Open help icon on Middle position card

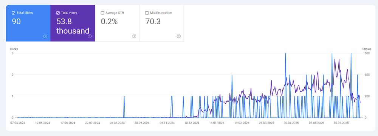pos(179,36)
